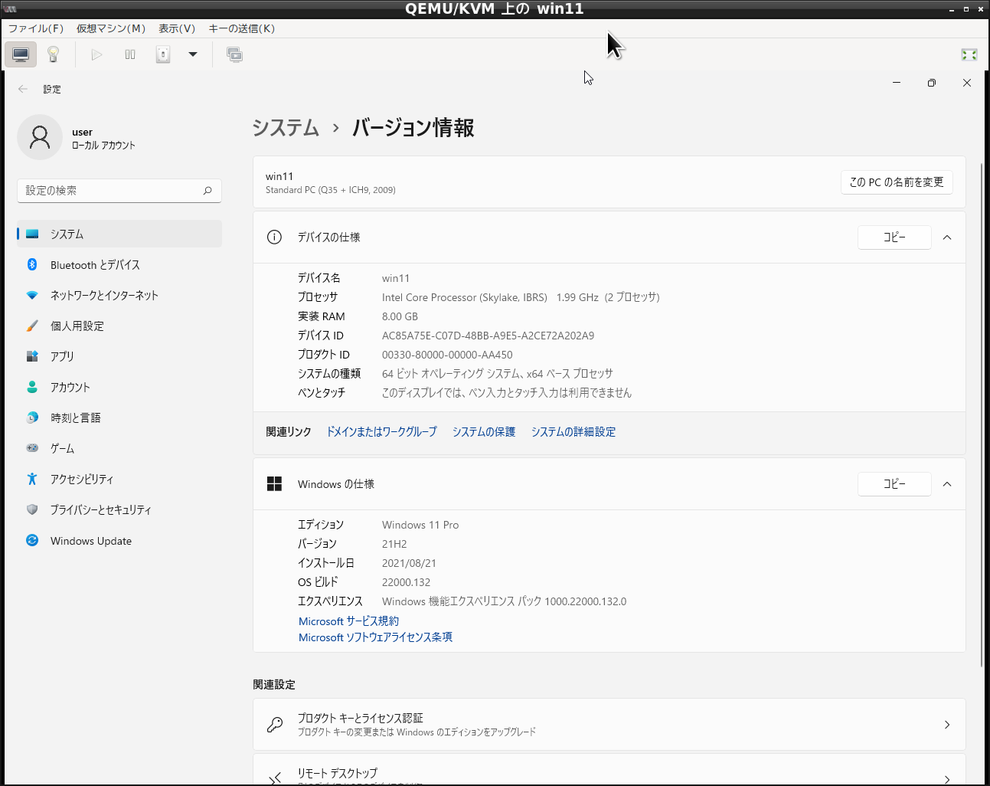Collapse the Windows の仕様 section chevron
Viewport: 990px width, 786px height.
[x=947, y=483]
